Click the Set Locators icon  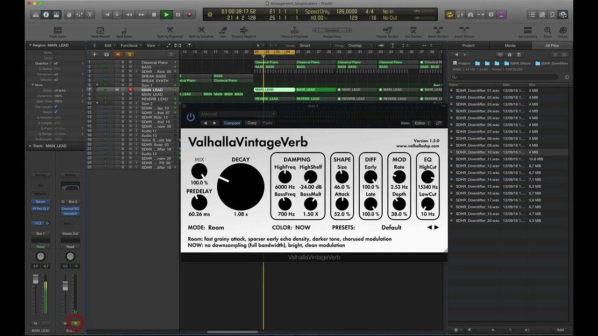tap(527, 31)
